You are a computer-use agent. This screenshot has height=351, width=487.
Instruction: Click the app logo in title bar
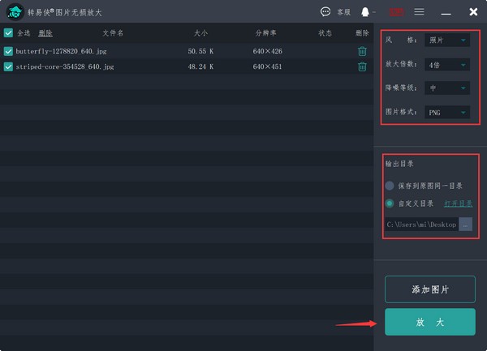coord(14,12)
